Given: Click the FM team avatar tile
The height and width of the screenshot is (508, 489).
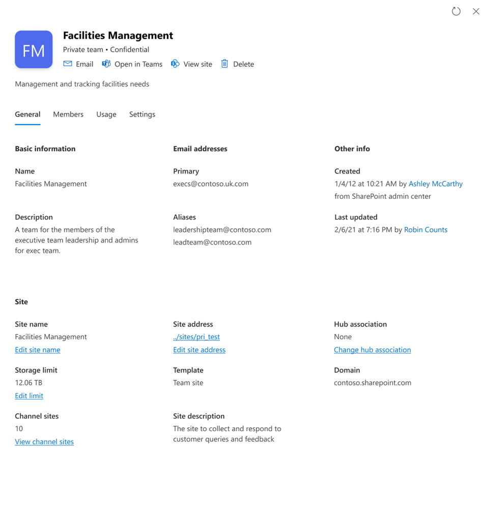Looking at the screenshot, I should click(x=34, y=49).
